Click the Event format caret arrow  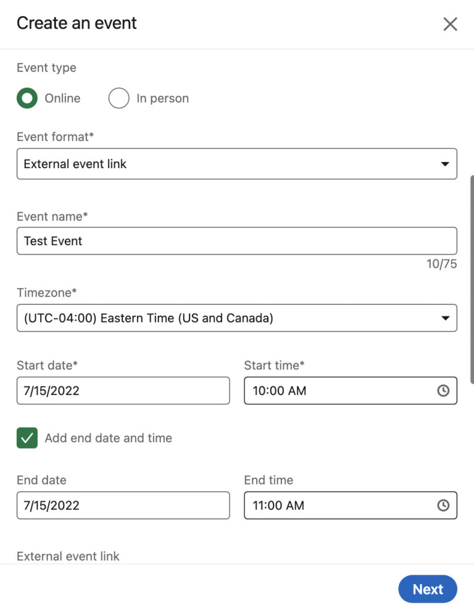[444, 164]
